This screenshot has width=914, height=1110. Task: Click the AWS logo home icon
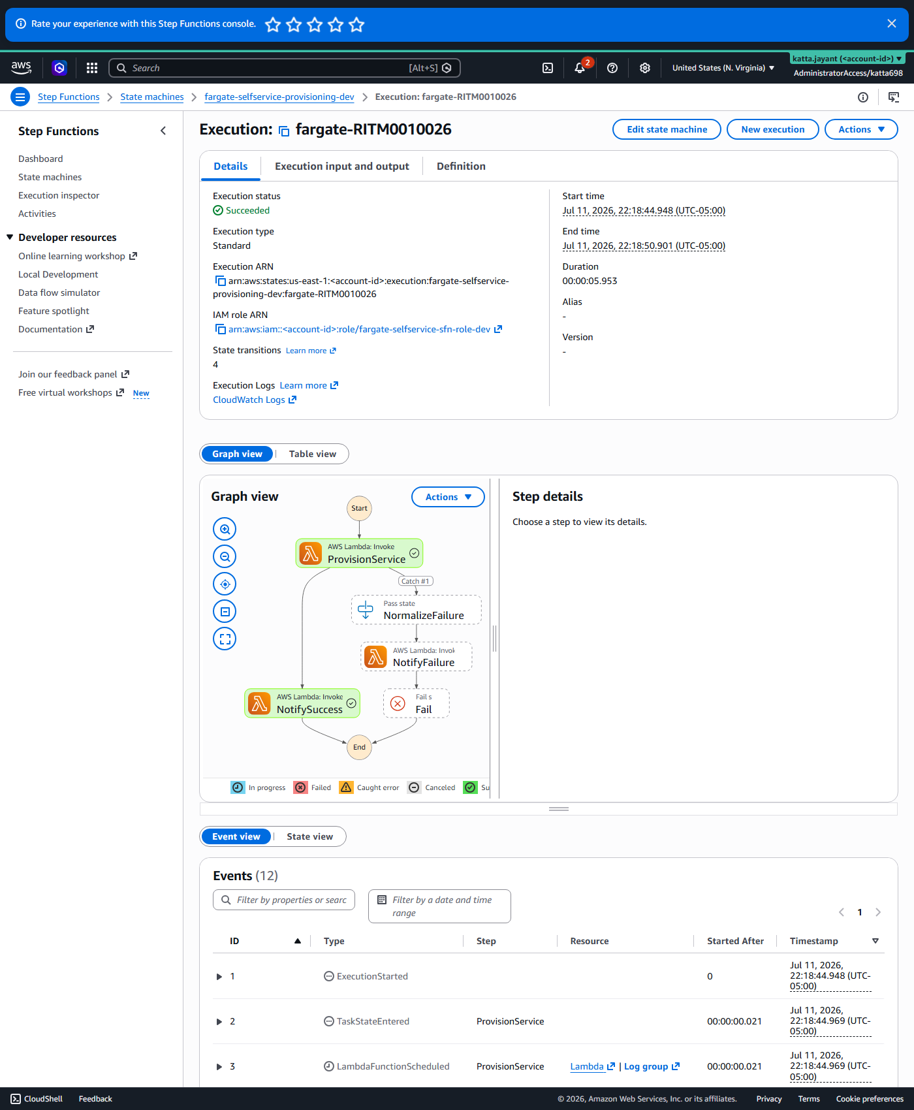tap(22, 67)
